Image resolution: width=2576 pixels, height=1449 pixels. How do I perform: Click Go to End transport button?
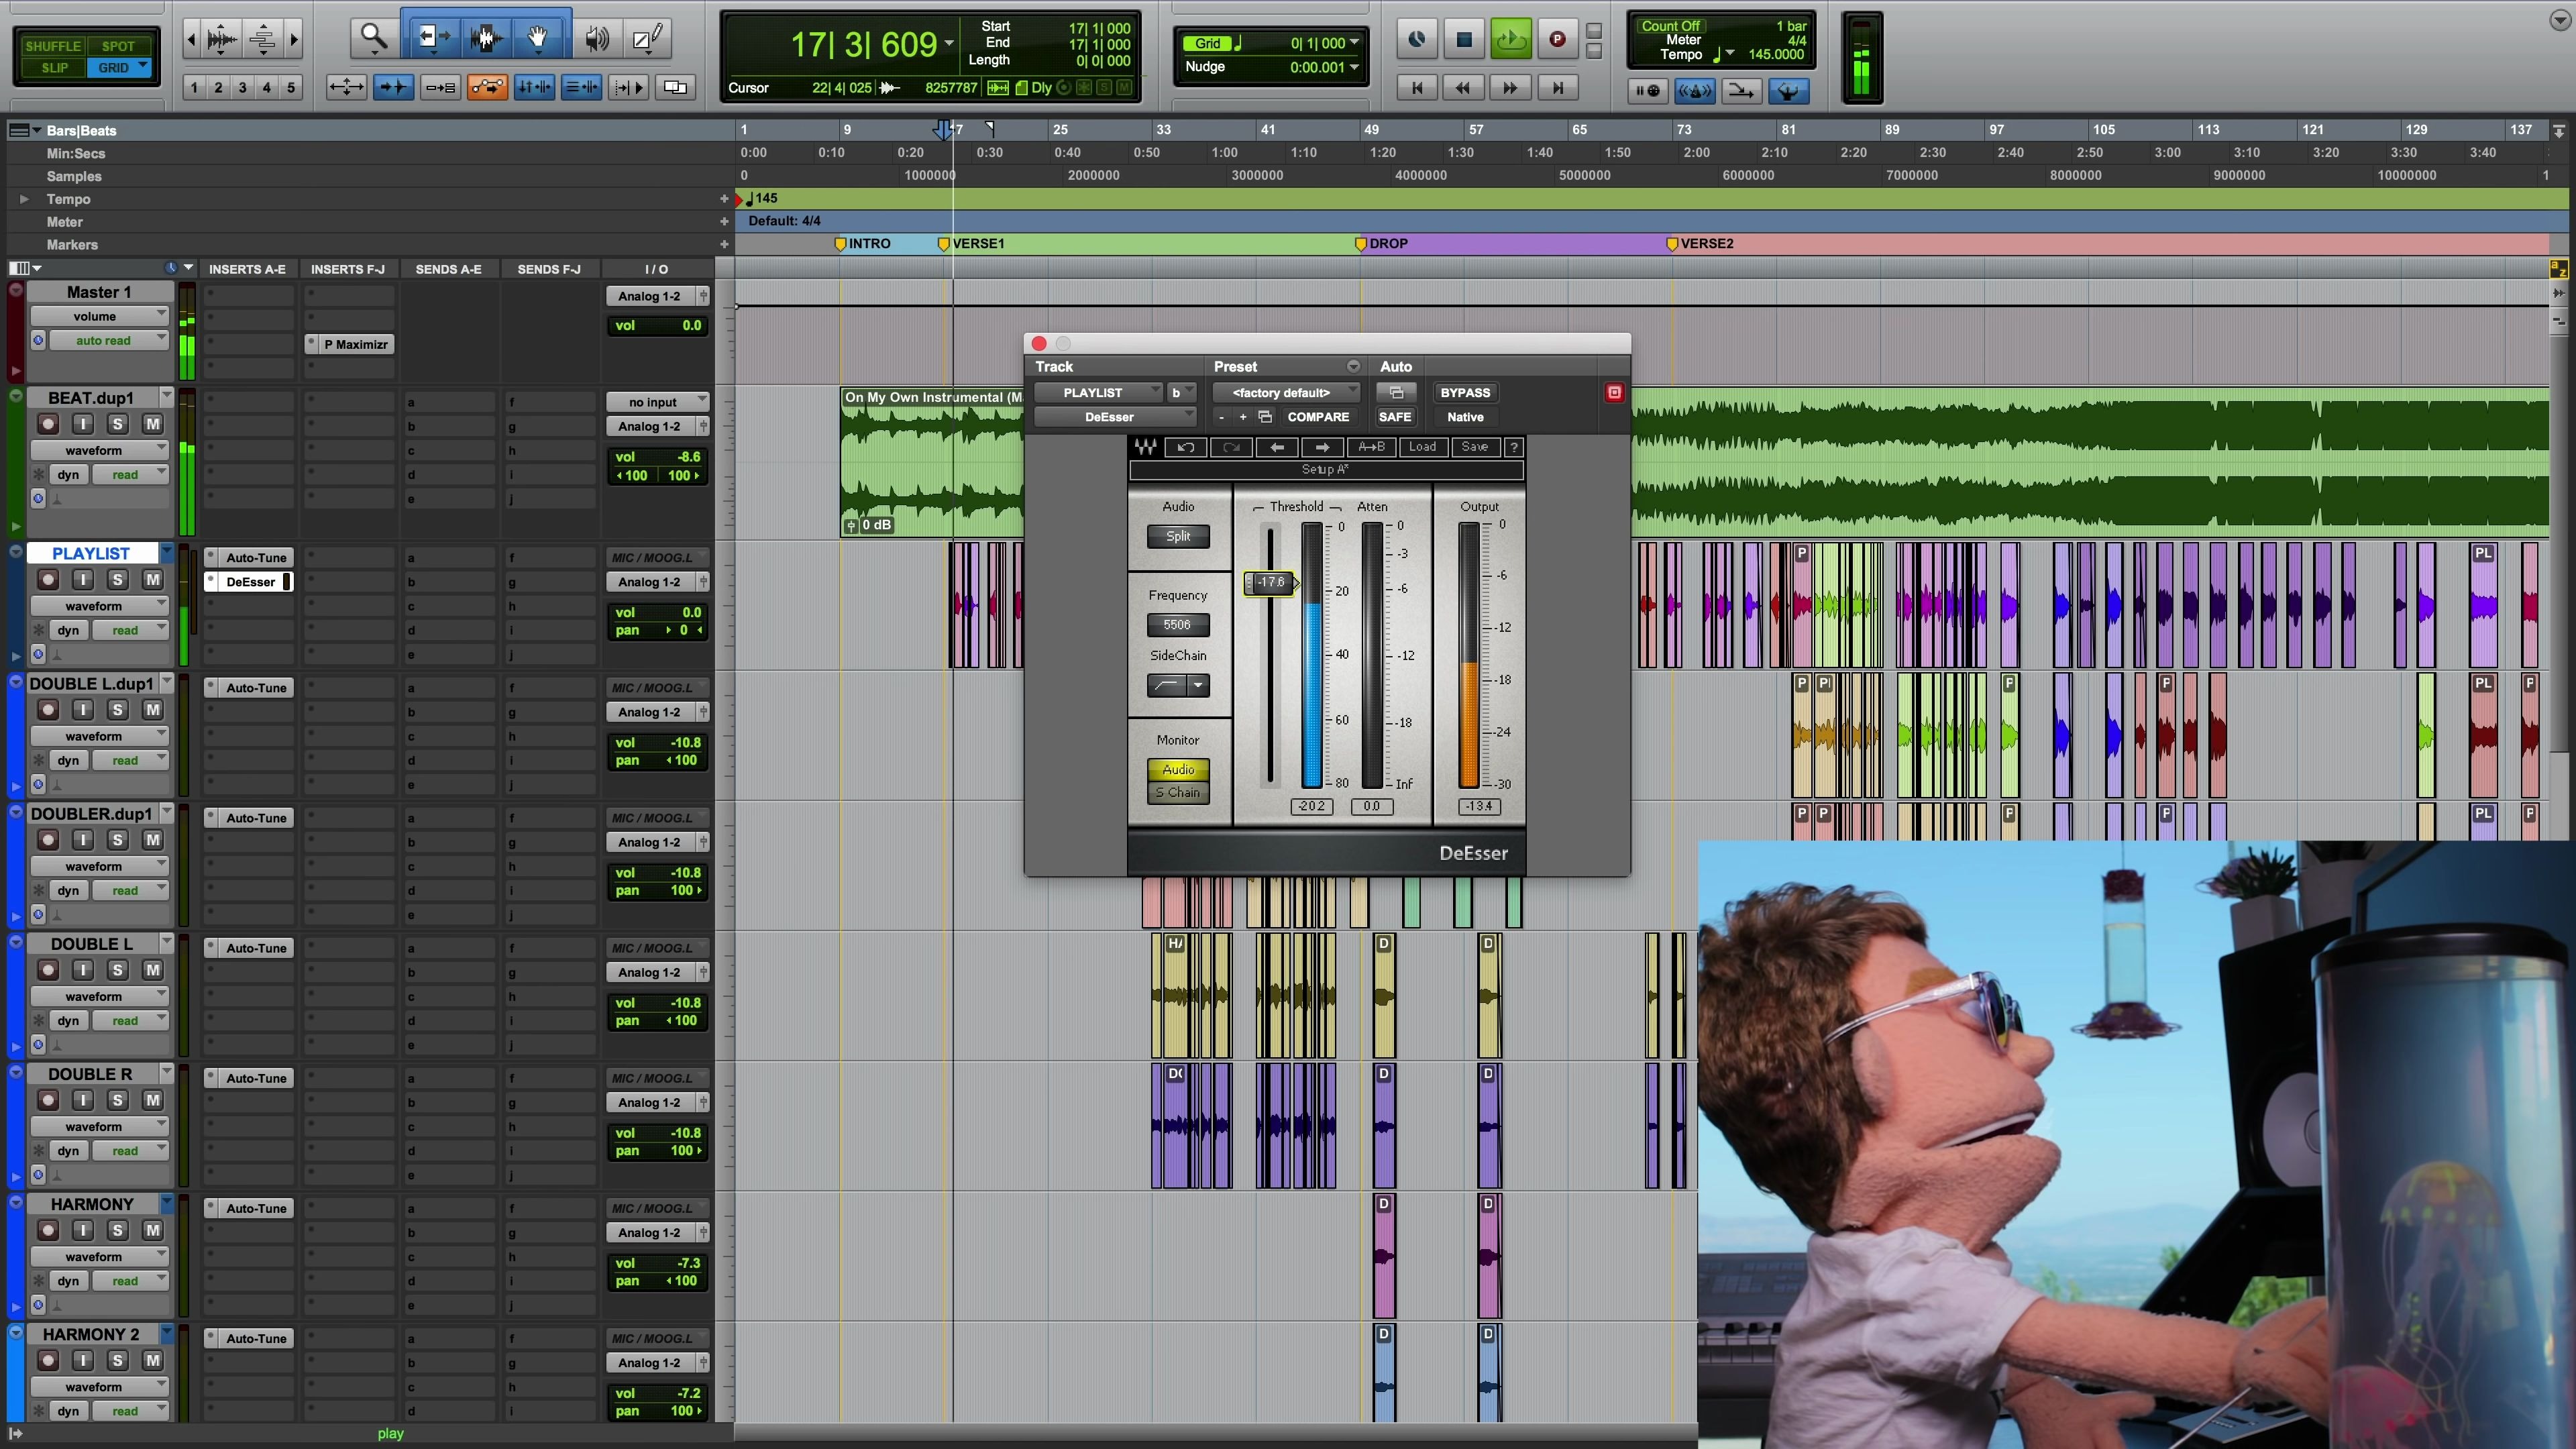pos(1557,88)
